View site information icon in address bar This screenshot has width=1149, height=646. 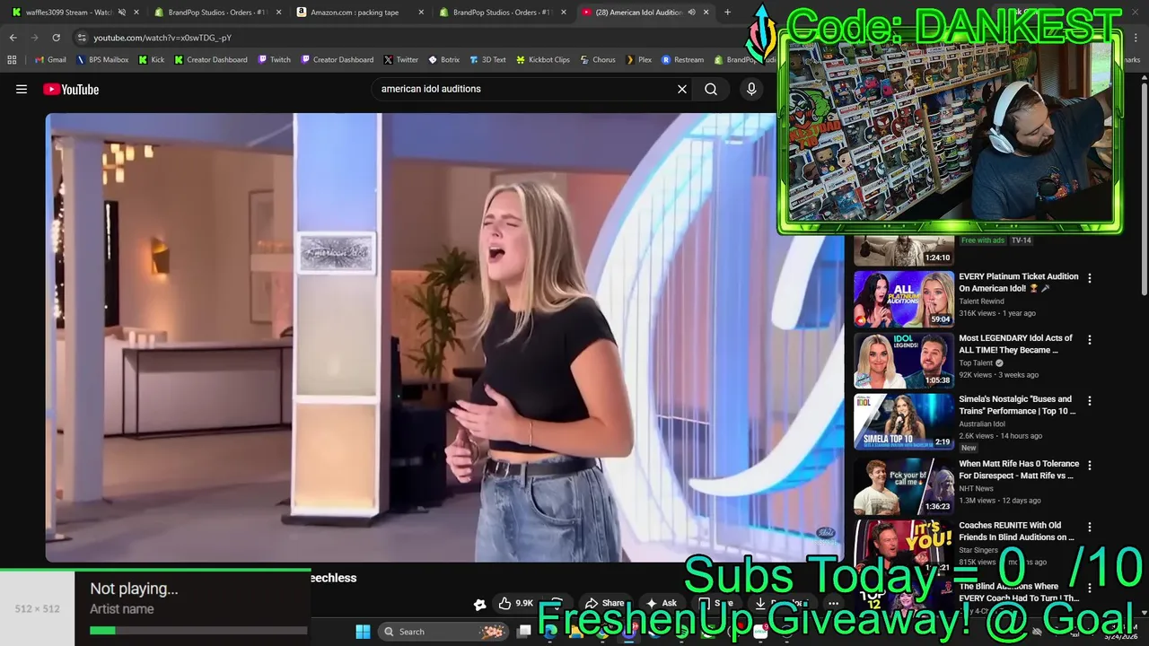[82, 38]
